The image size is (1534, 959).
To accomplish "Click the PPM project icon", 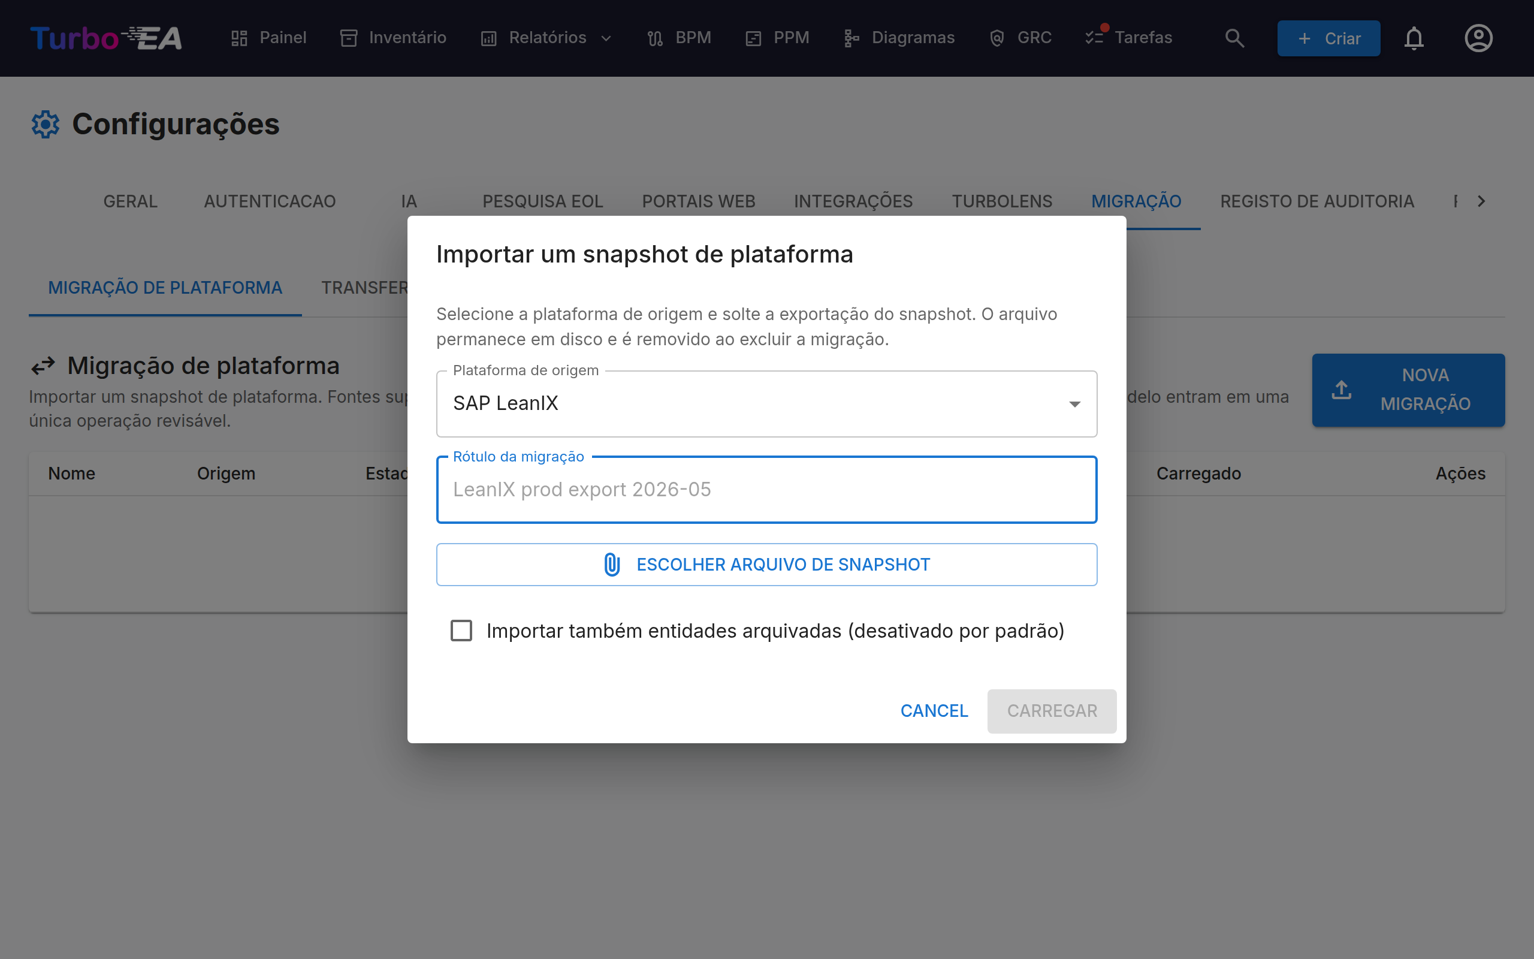I will pos(753,39).
